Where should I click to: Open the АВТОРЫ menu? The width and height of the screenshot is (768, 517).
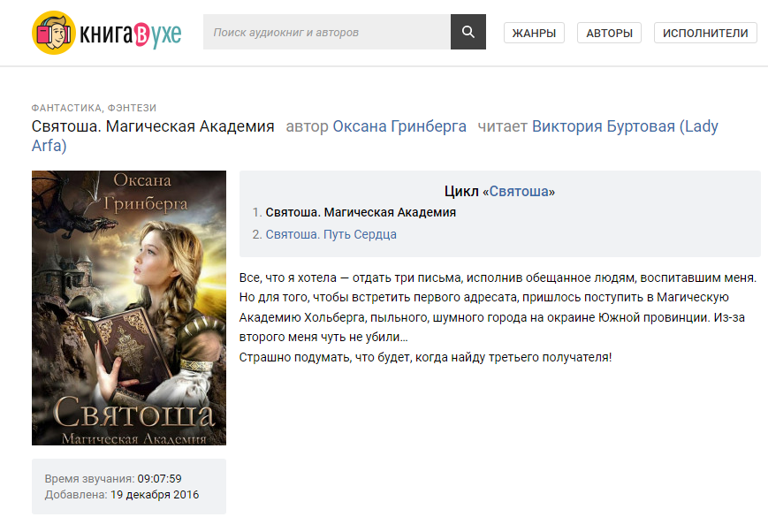click(609, 33)
